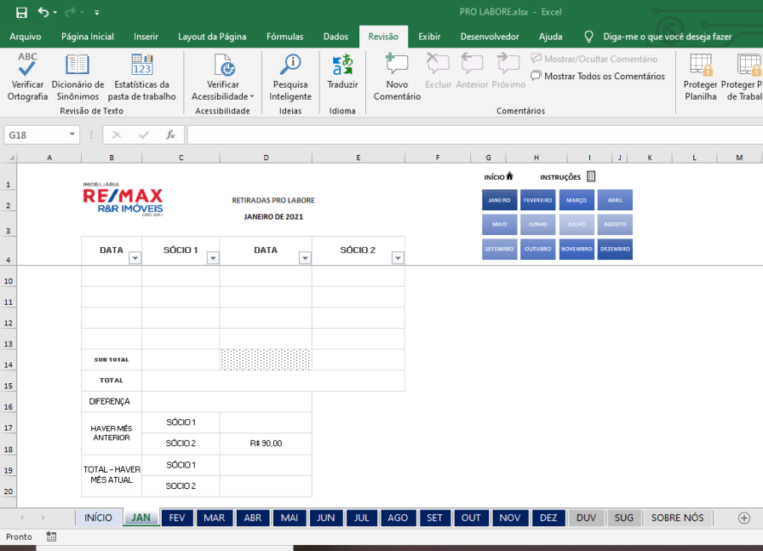The width and height of the screenshot is (763, 551).
Task: Click Excluir comment icon
Action: [438, 64]
